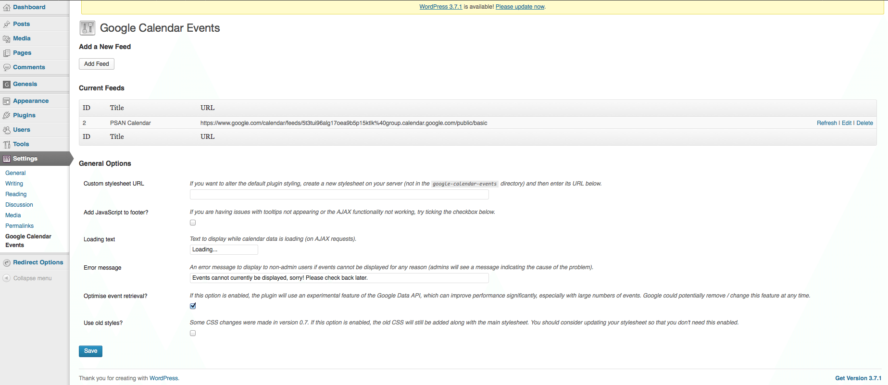Delete the PSAN Calendar feed
This screenshot has height=385, width=888.
(x=864, y=123)
